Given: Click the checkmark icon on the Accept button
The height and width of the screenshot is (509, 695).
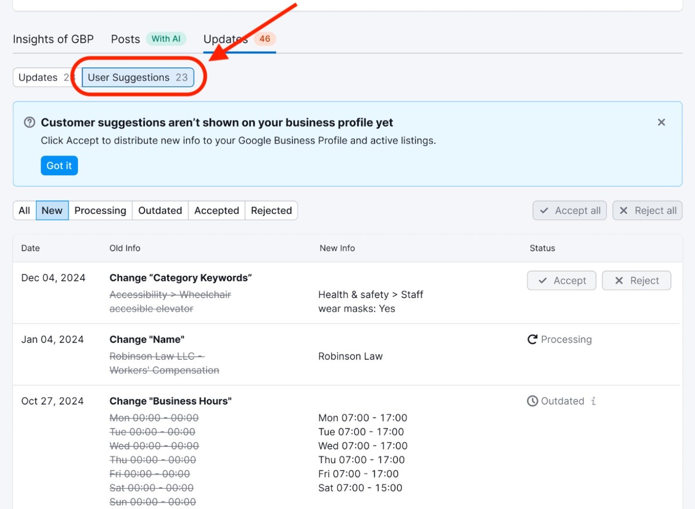Looking at the screenshot, I should pos(543,280).
